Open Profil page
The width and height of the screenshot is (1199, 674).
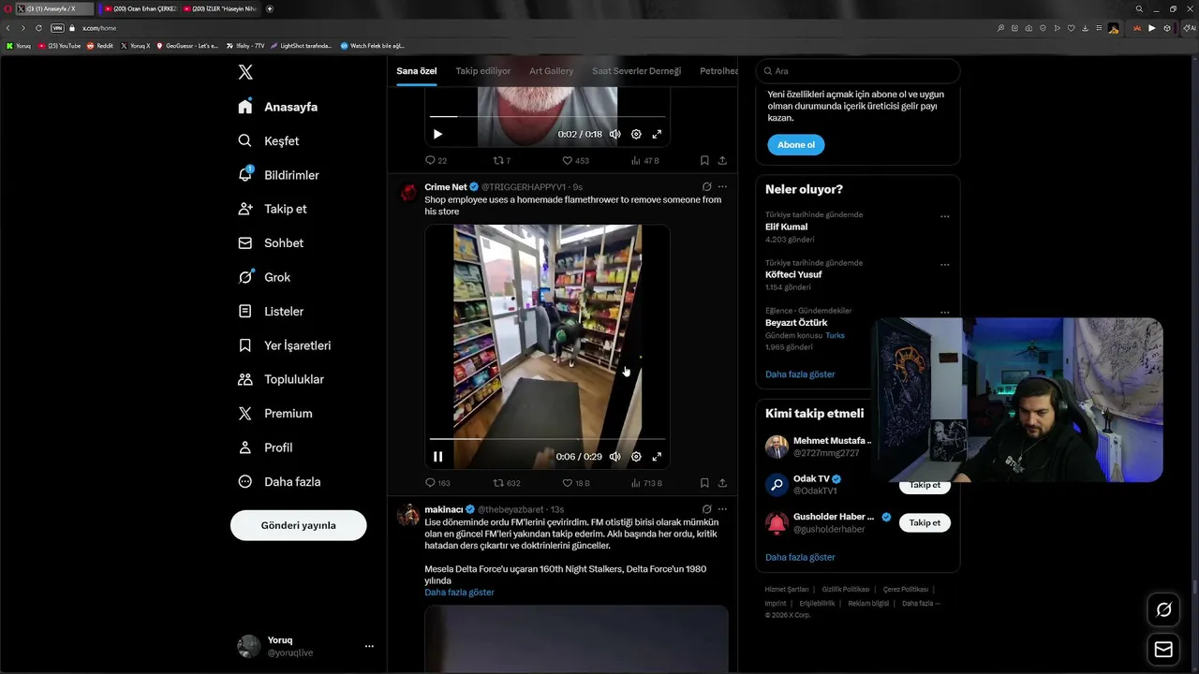[x=265, y=447]
